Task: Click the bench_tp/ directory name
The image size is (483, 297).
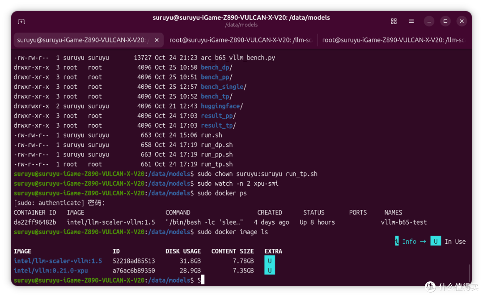Action: (216, 96)
